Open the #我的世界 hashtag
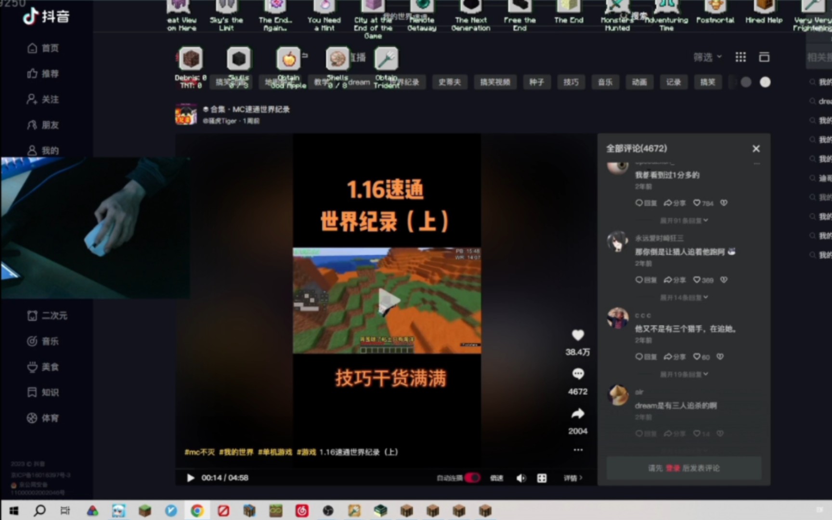This screenshot has width=832, height=520. [236, 452]
